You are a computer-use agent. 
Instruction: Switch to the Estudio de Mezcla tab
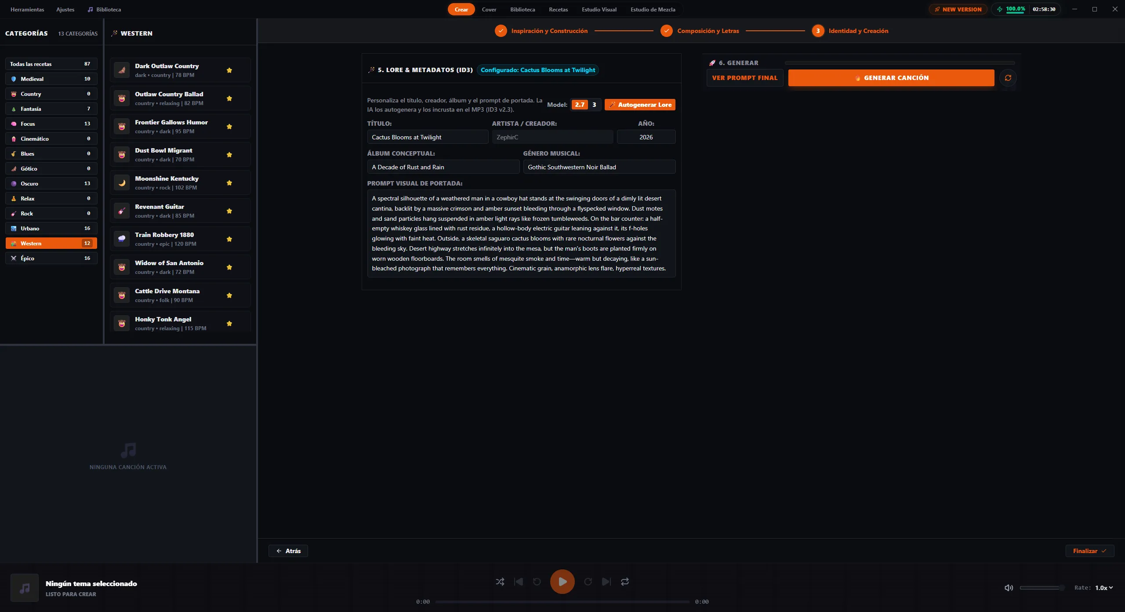tap(653, 9)
